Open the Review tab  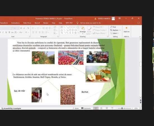[x=46, y=23]
